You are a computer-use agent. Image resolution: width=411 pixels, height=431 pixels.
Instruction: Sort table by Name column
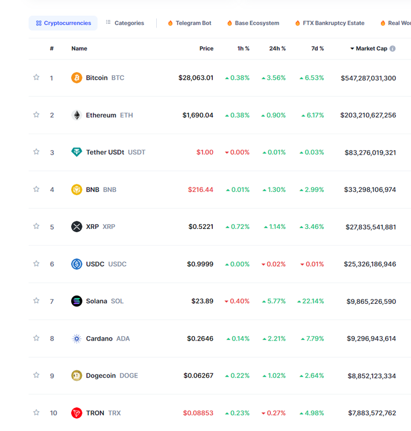point(79,48)
